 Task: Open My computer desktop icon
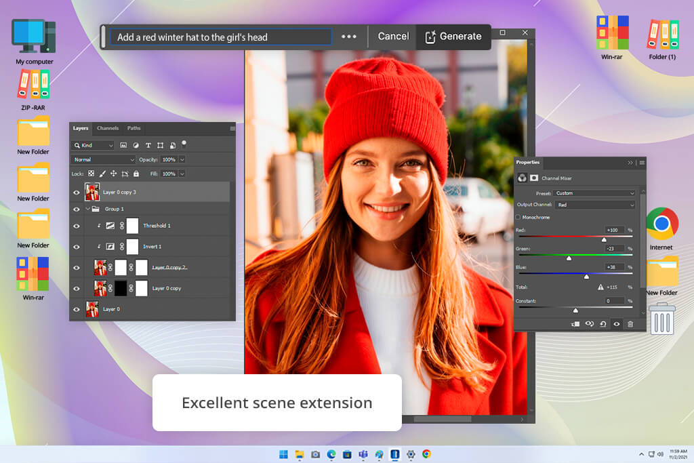[34, 41]
